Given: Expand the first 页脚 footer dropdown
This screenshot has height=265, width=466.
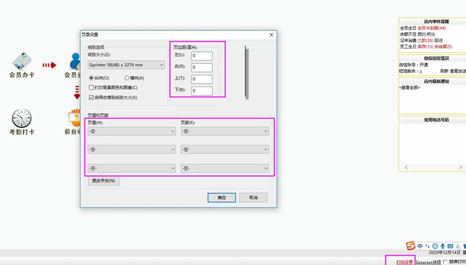Looking at the screenshot, I should 225,132.
